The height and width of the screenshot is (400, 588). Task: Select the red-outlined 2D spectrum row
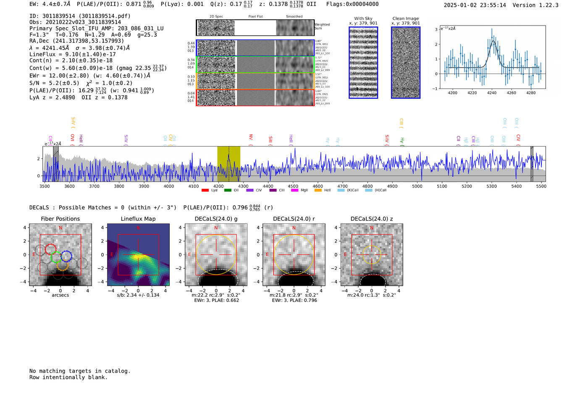[255, 97]
